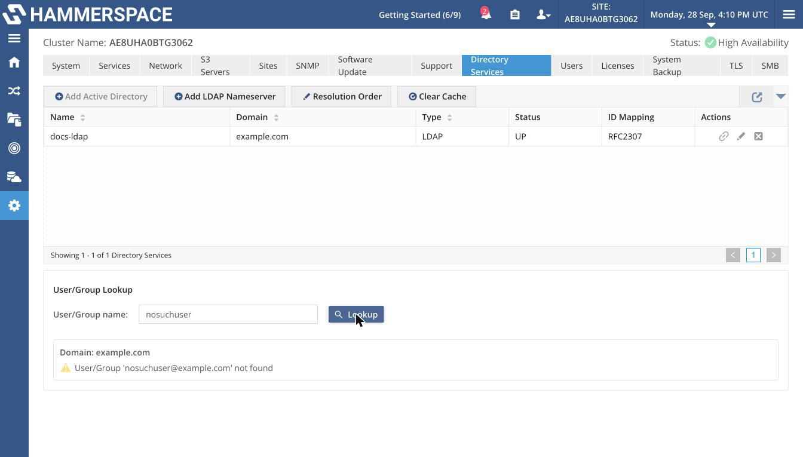Delete the docs-ldap directory service
The height and width of the screenshot is (457, 803).
(758, 136)
